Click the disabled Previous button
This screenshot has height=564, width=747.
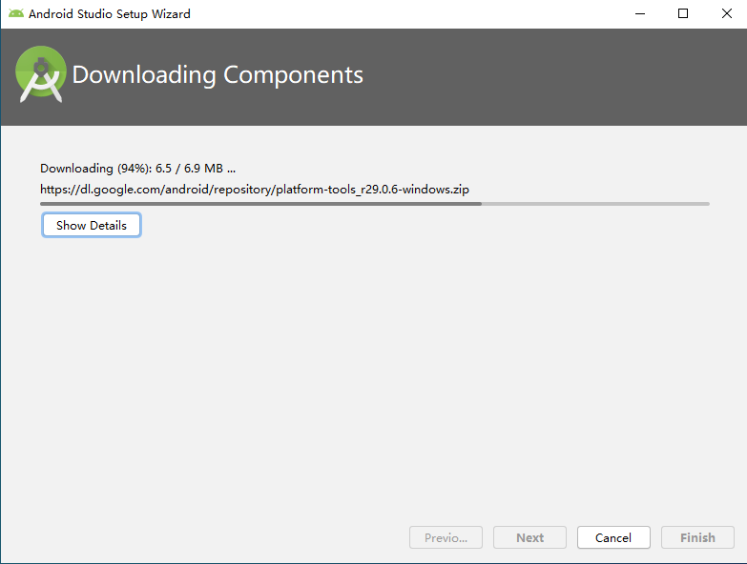[x=446, y=537]
